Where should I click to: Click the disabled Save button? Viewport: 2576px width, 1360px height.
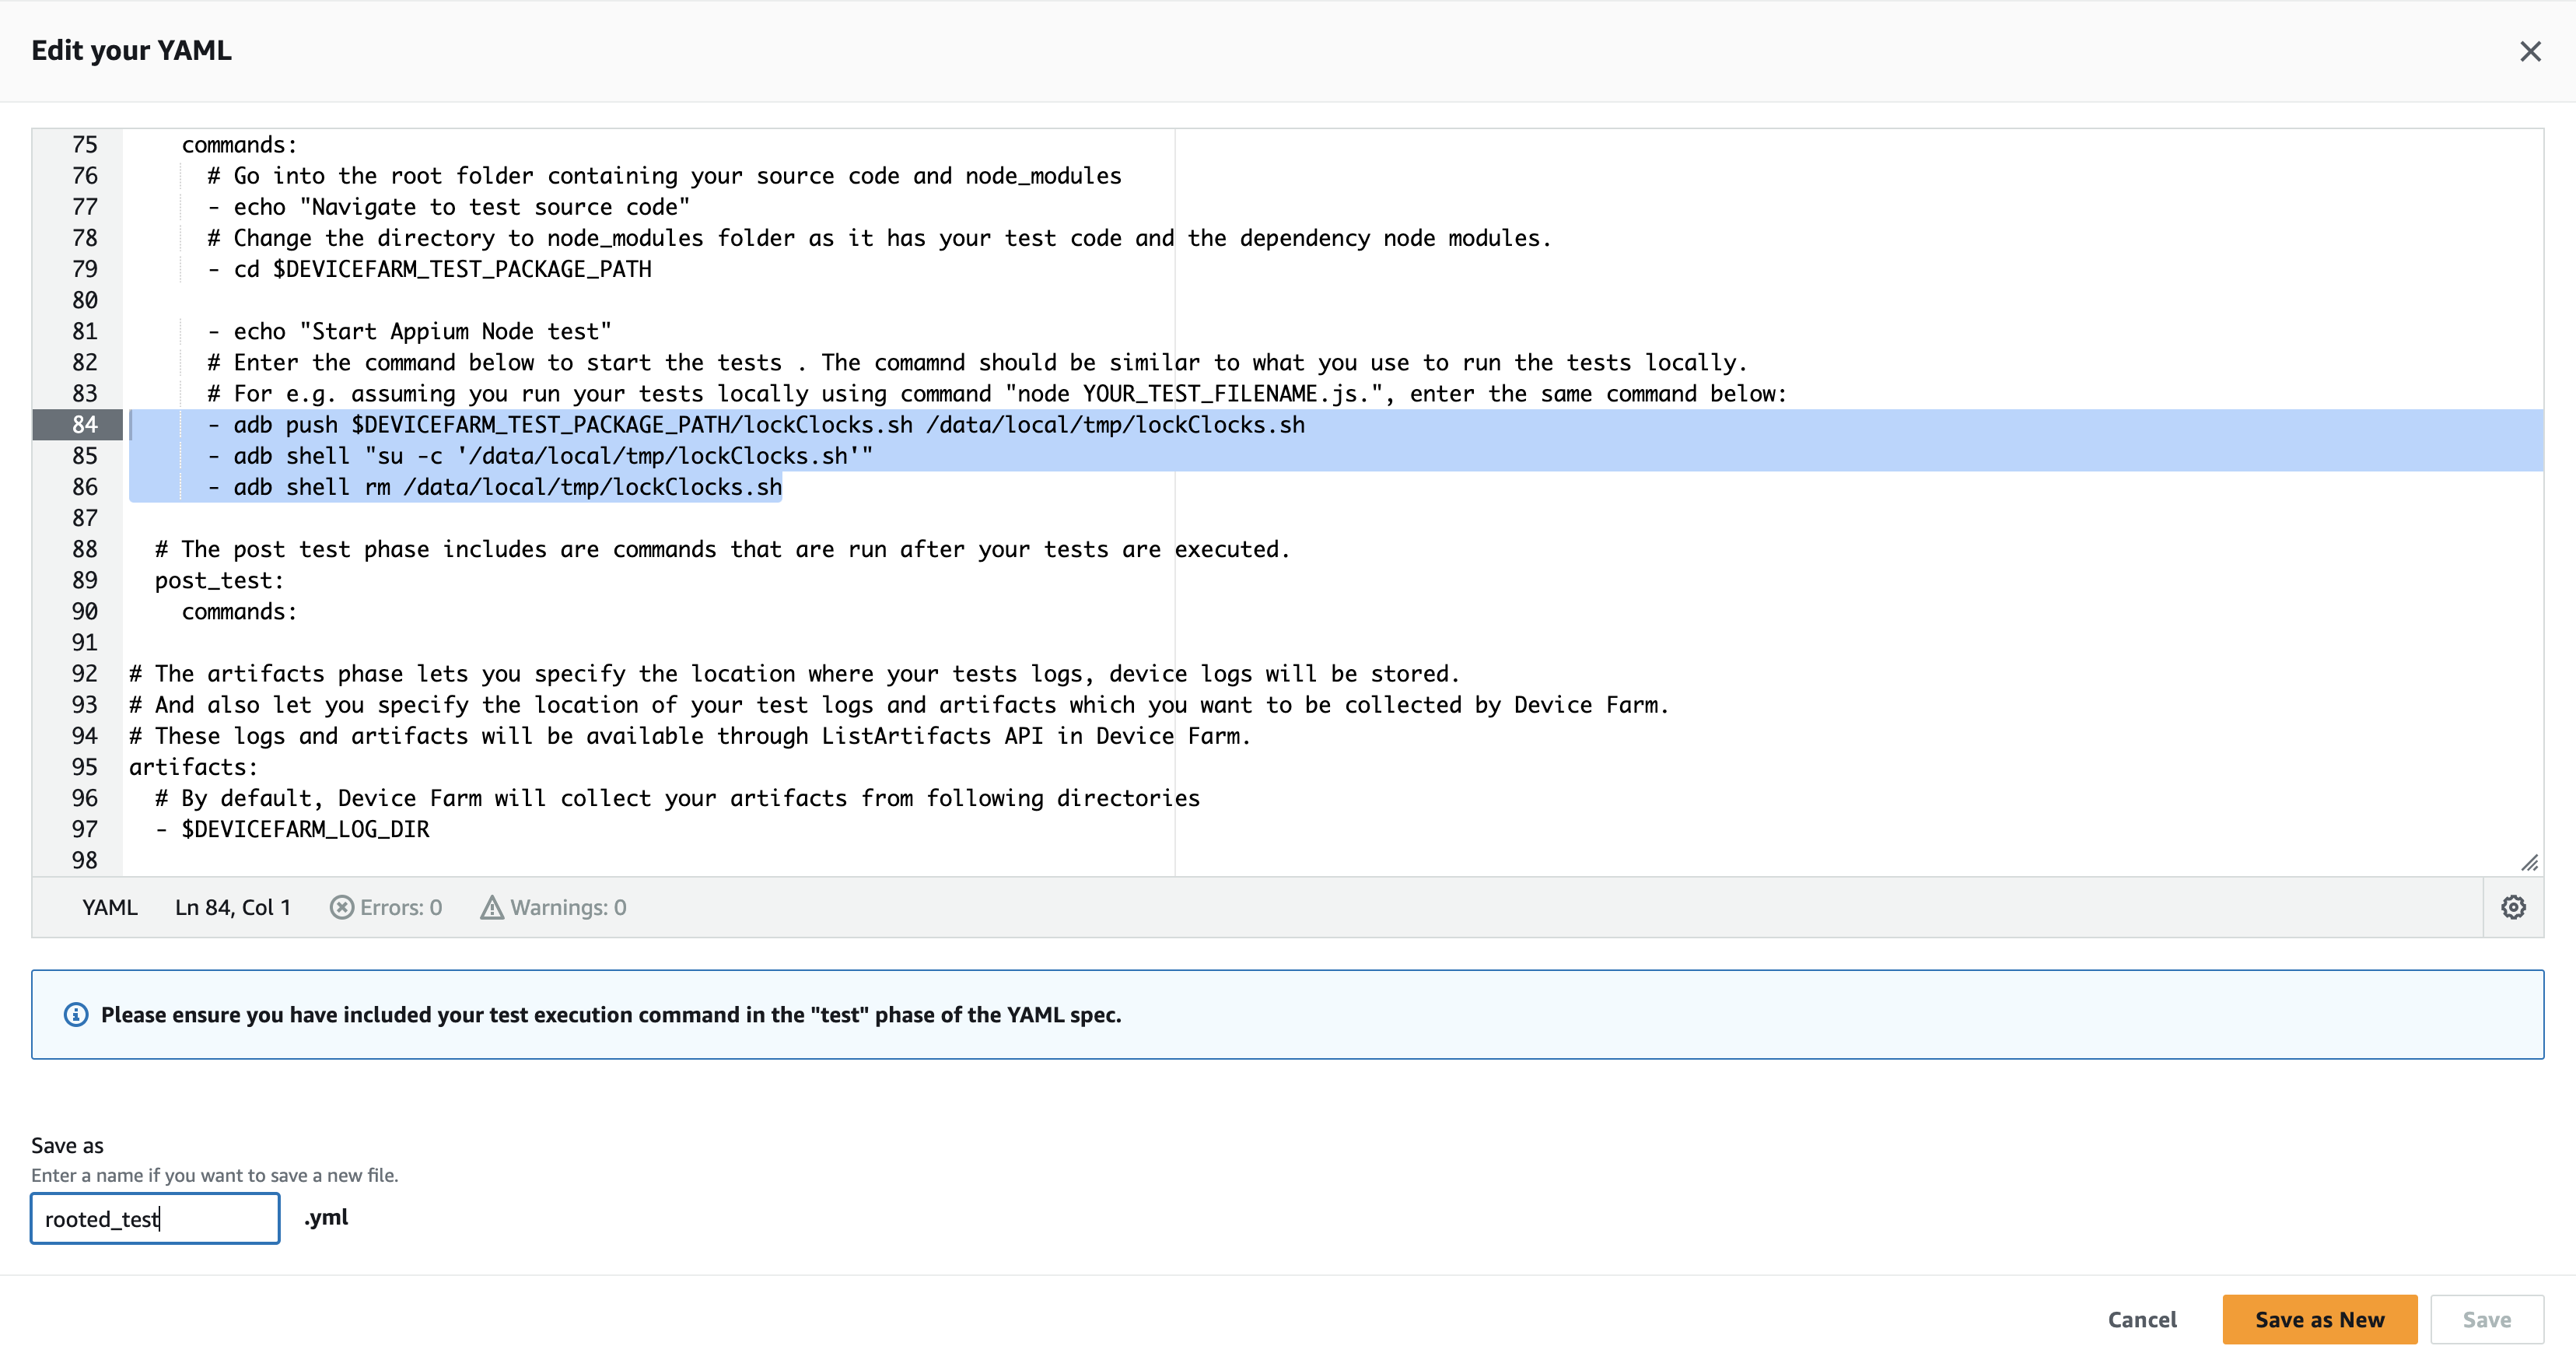coord(2487,1319)
